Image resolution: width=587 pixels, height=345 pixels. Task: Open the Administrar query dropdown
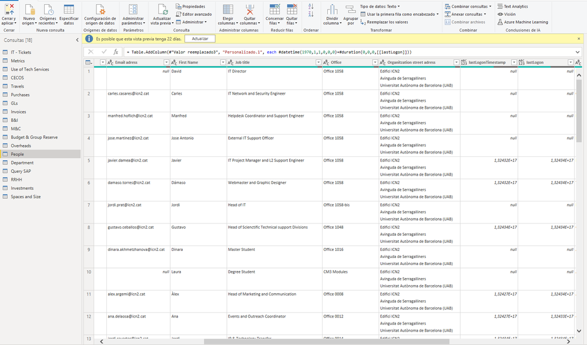[x=192, y=22]
